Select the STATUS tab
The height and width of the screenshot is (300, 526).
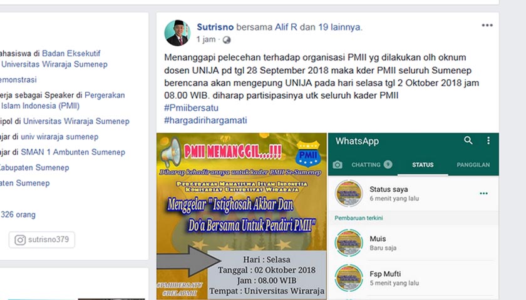tap(423, 165)
